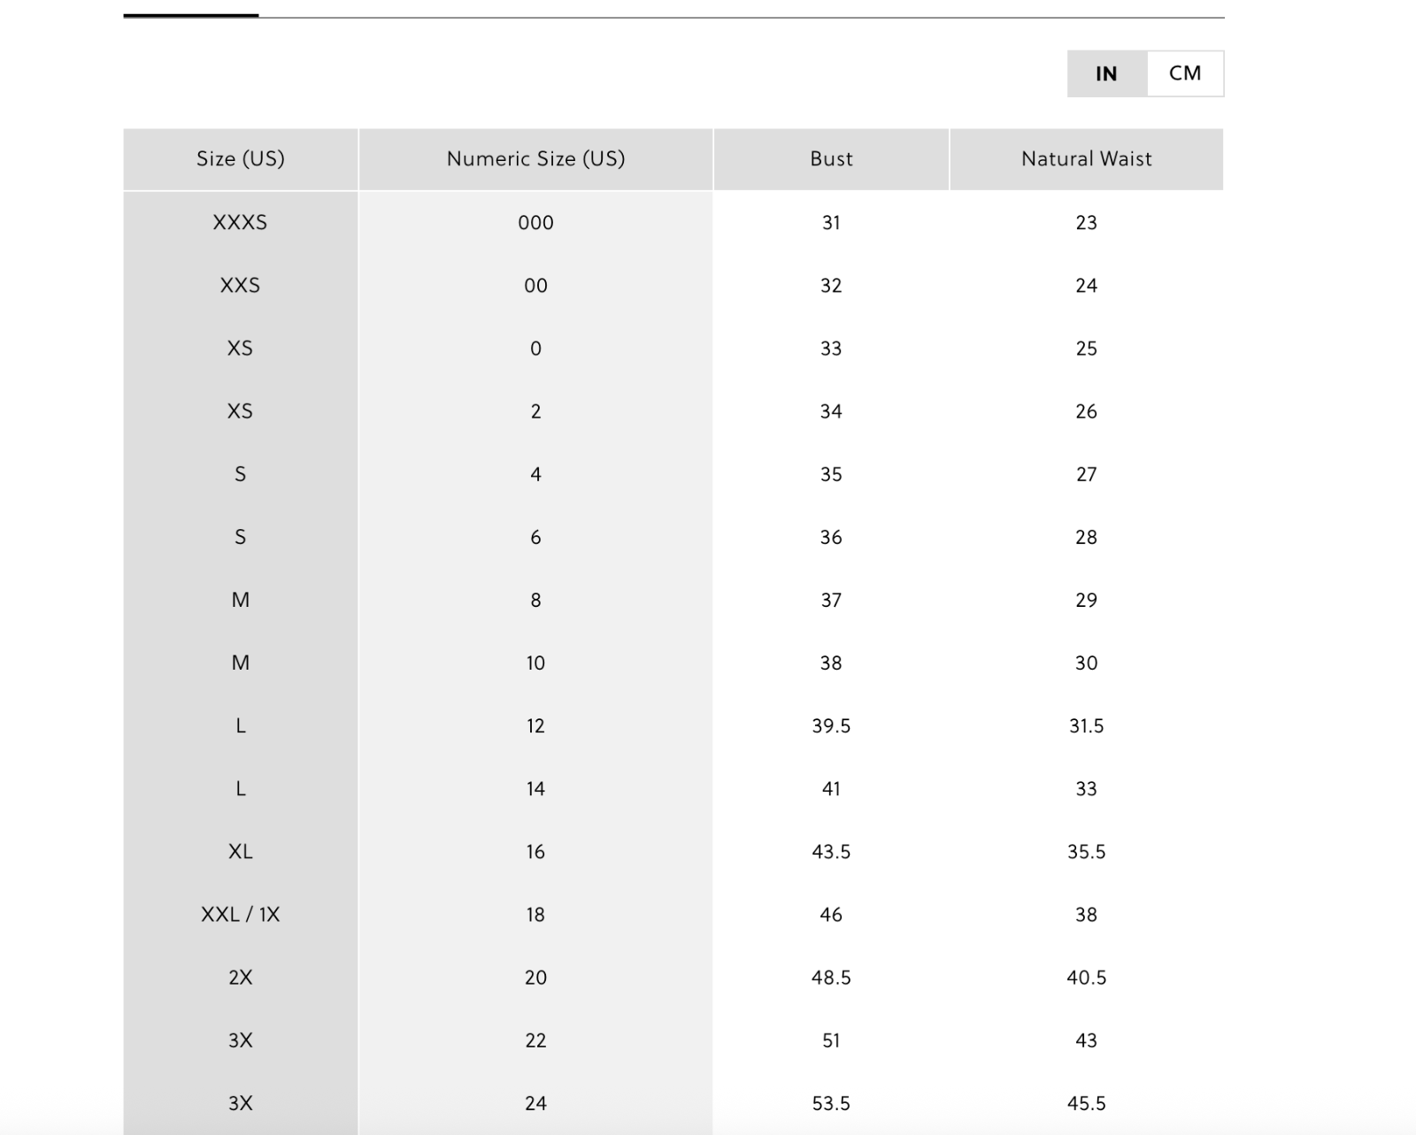Click numeric size 000 cell

pos(535,223)
